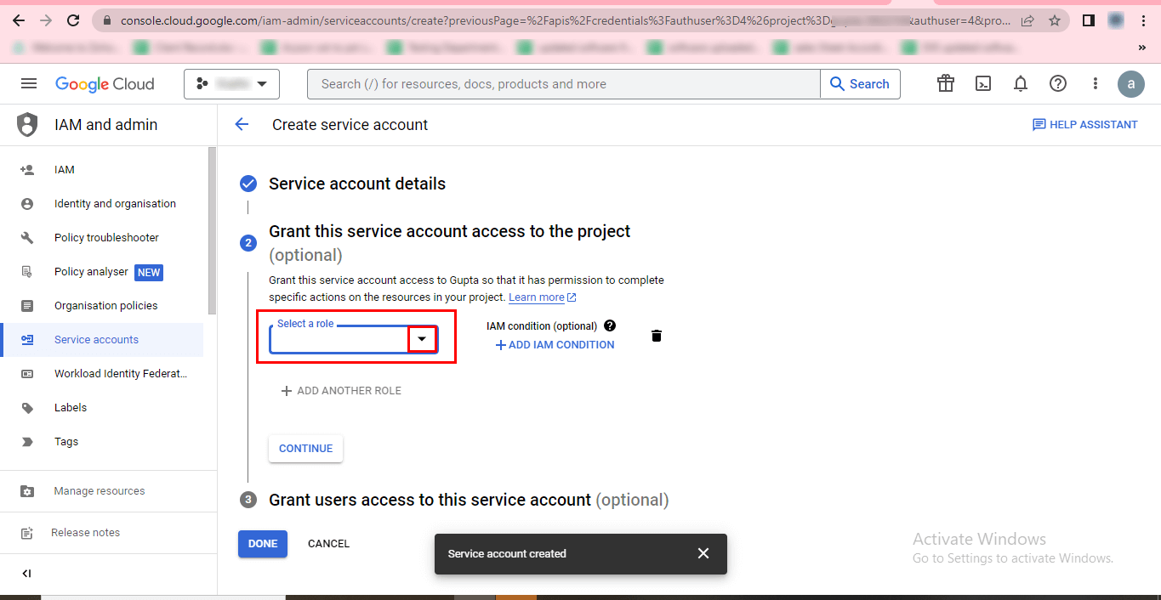Click ADD IAM CONDITION
Viewport: 1161px width, 600px height.
click(555, 345)
